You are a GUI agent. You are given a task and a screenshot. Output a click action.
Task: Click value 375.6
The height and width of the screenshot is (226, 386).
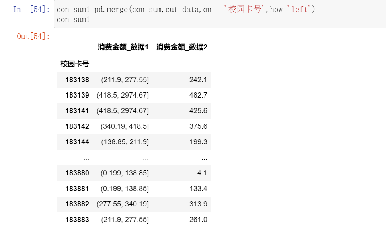[198, 126]
